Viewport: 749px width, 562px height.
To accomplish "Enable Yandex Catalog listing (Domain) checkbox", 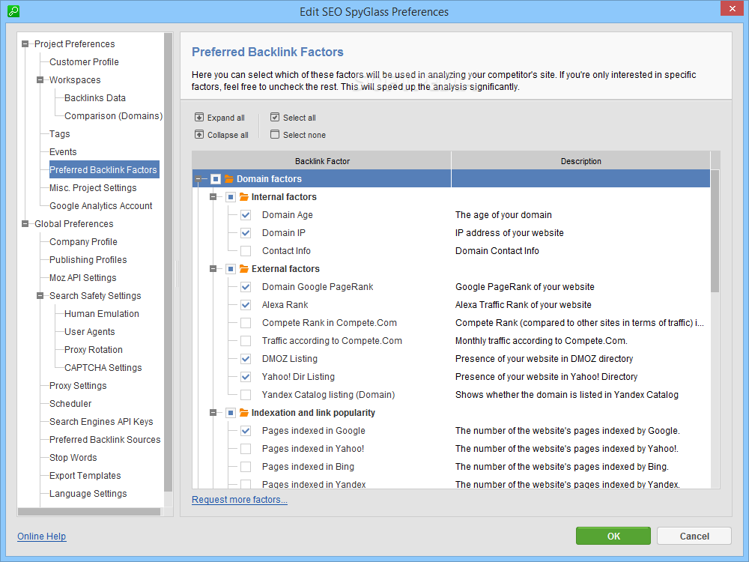I will 246,395.
